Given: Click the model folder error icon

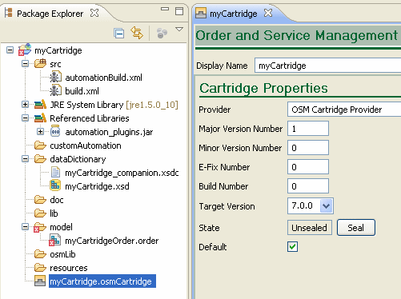Looking at the screenshot, I should [40, 228].
